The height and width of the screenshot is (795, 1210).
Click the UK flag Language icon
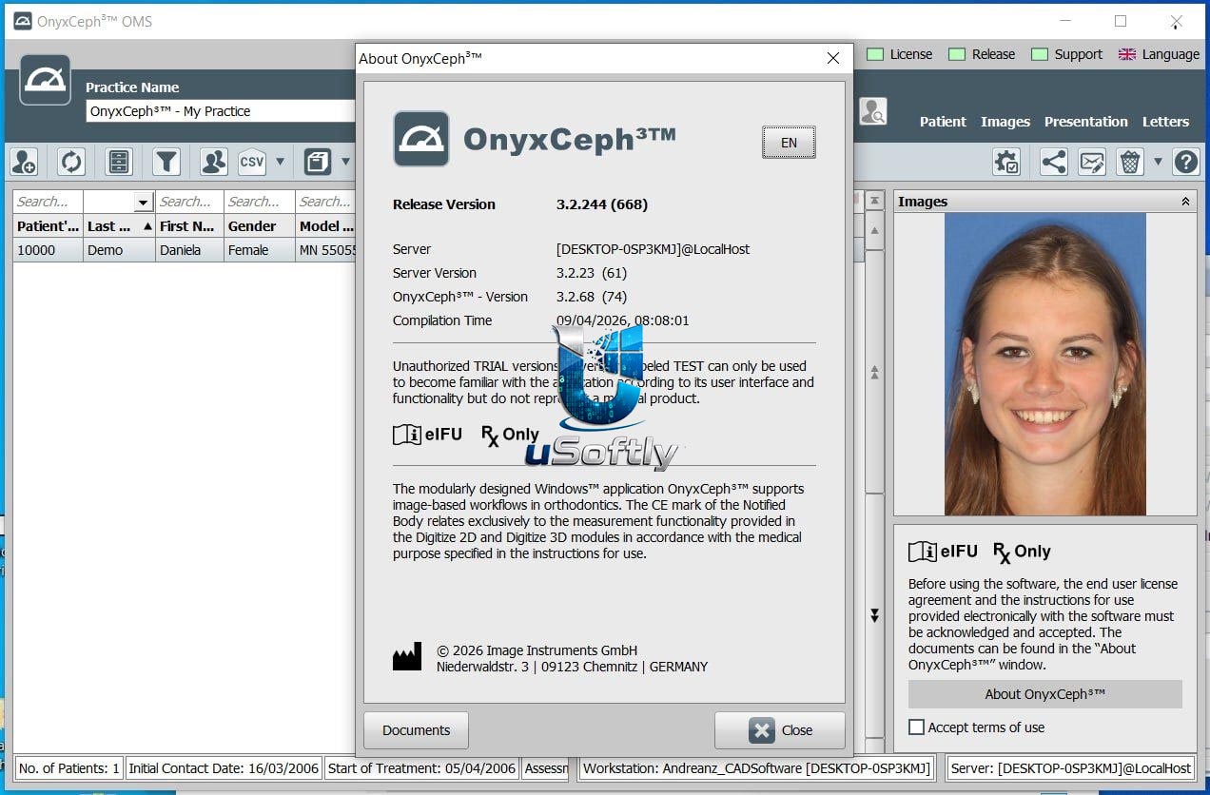(x=1127, y=54)
